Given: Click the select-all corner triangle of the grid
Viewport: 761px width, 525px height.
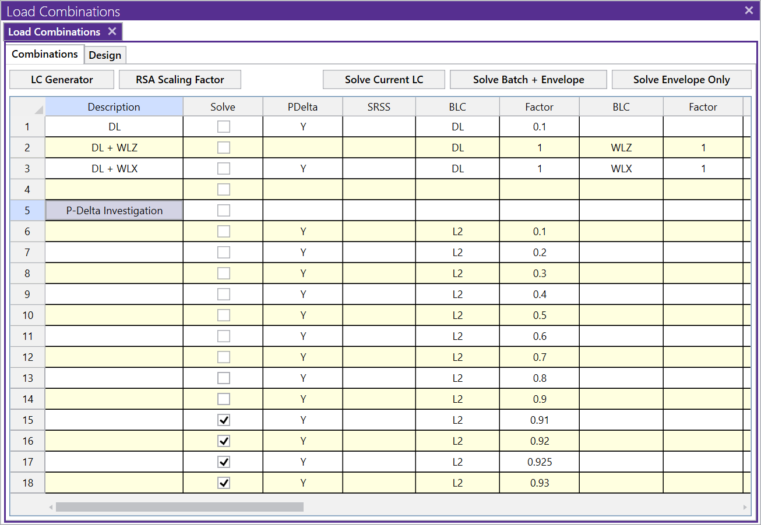Looking at the screenshot, I should point(38,110).
